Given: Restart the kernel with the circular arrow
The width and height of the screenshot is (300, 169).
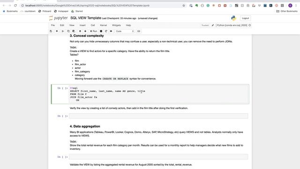Looking at the screenshot, I should click(x=106, y=31).
